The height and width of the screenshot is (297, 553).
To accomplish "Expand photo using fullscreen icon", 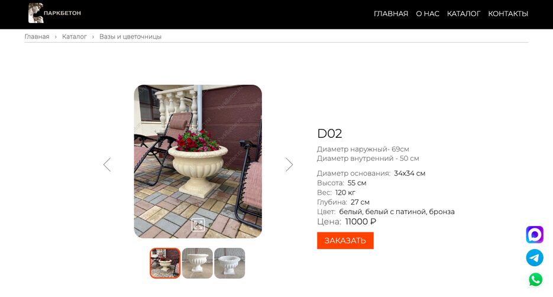I will pos(198,225).
